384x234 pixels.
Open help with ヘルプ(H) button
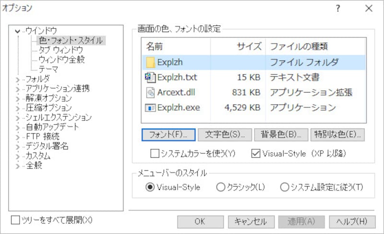point(352,222)
